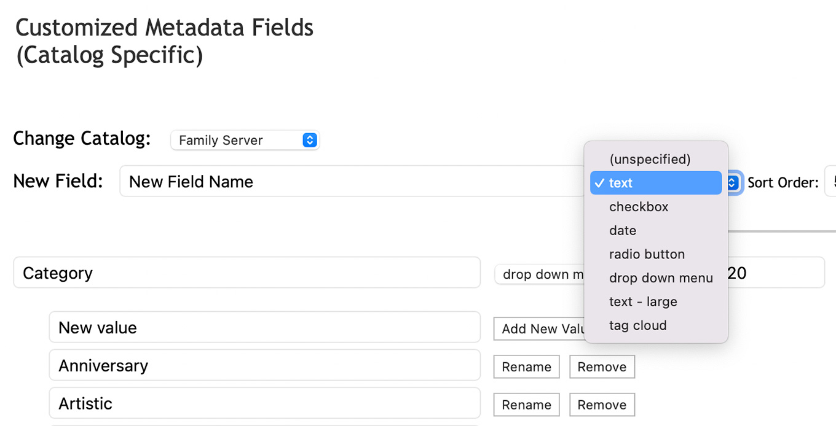Open the Change Catalog Family Server dropdown
Viewport: 836px width, 426px height.
pos(245,140)
